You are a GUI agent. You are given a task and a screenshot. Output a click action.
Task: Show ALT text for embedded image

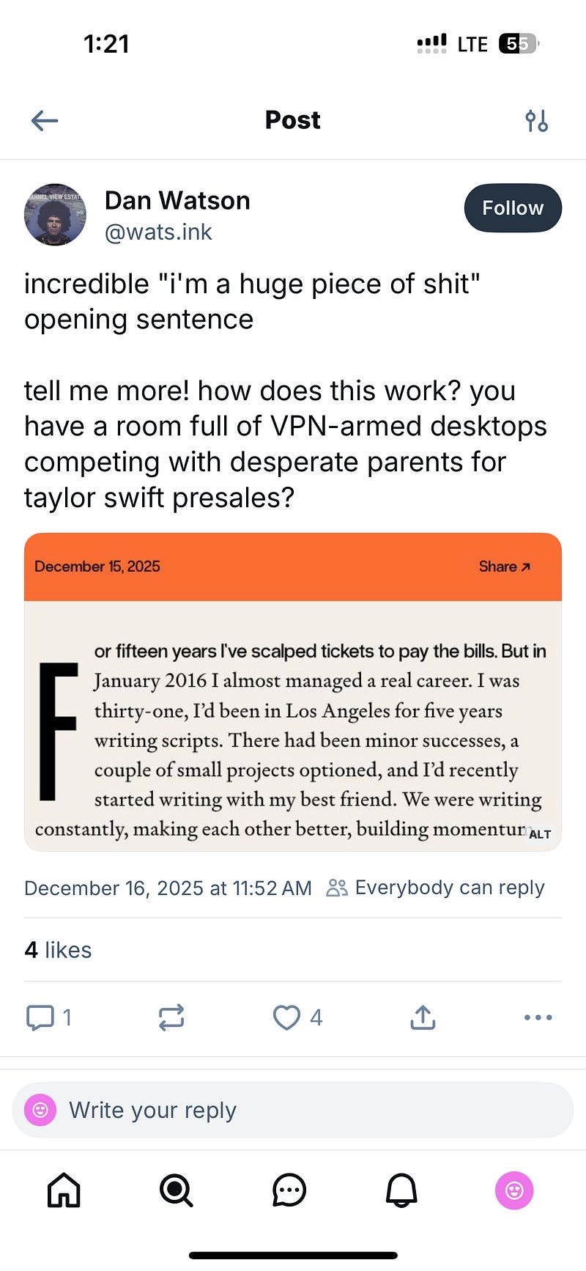tap(540, 834)
